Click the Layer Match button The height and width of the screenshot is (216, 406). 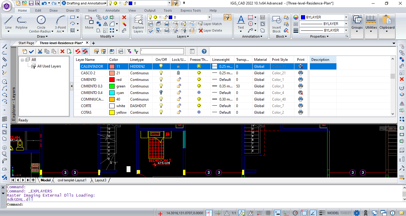(x=210, y=24)
